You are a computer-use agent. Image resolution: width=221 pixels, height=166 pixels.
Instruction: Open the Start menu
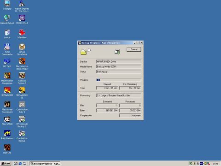point(6,164)
